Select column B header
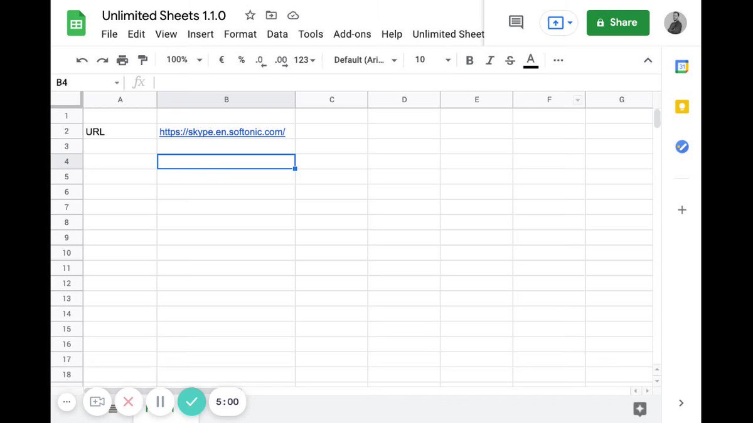 tap(226, 100)
